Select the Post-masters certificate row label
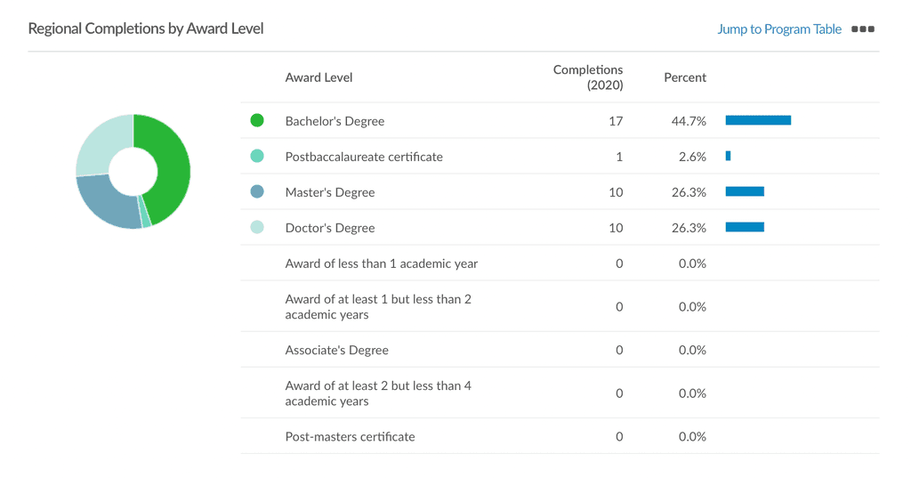911x478 pixels. [x=350, y=436]
